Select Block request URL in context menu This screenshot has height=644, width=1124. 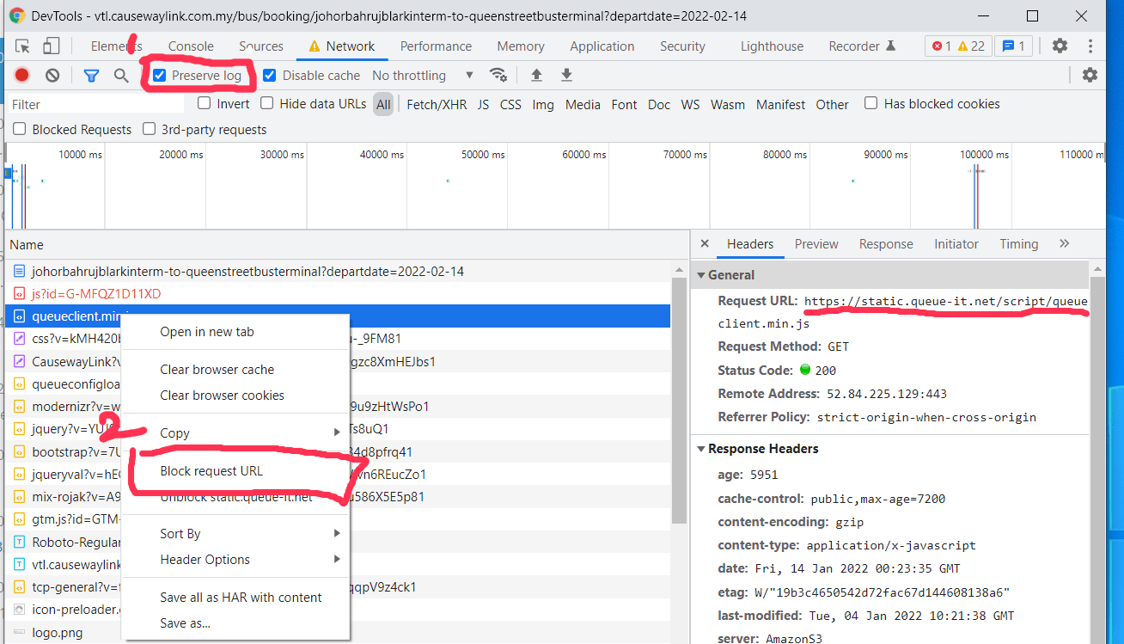click(211, 471)
